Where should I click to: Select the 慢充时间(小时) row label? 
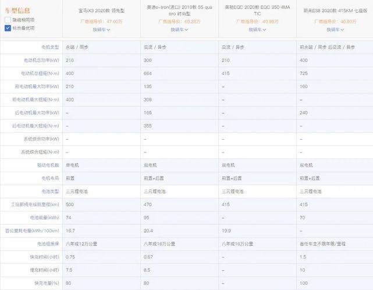click(44, 270)
